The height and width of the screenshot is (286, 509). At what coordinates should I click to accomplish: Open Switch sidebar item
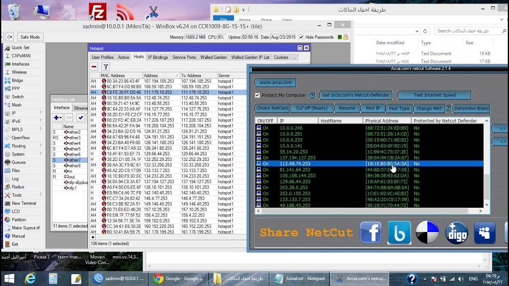click(17, 97)
